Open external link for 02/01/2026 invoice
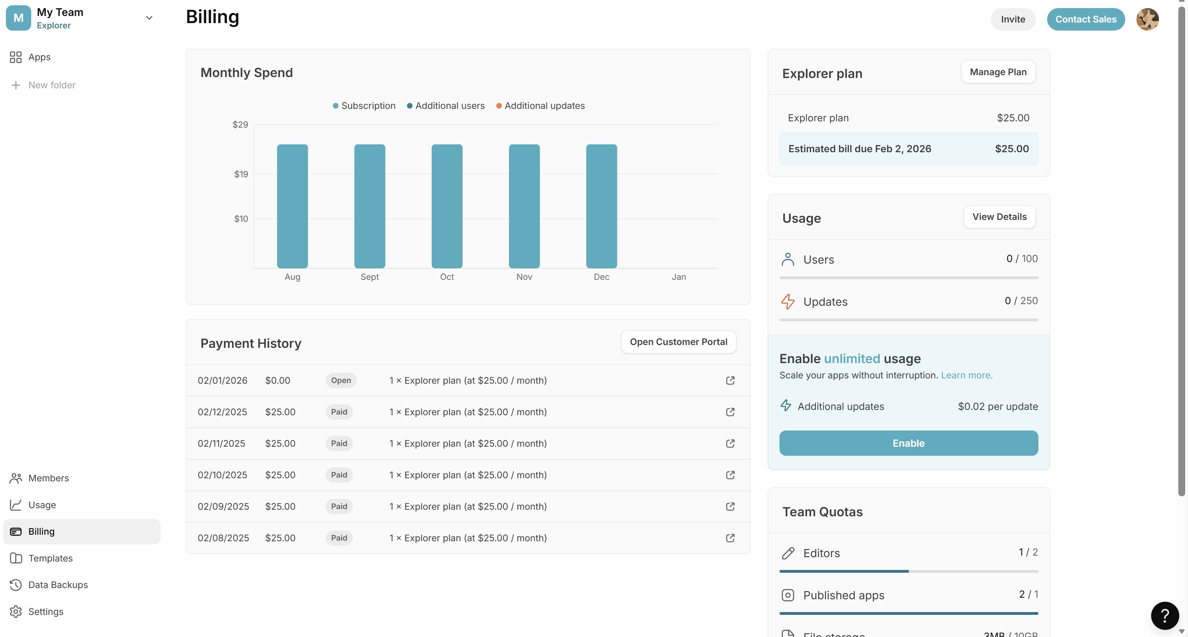1188x637 pixels. point(730,381)
